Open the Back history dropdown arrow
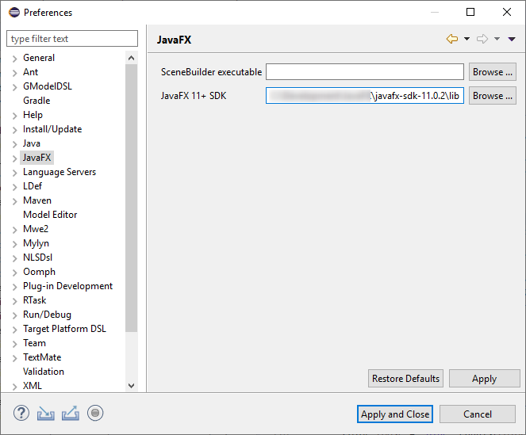The height and width of the screenshot is (435, 526). coord(466,39)
